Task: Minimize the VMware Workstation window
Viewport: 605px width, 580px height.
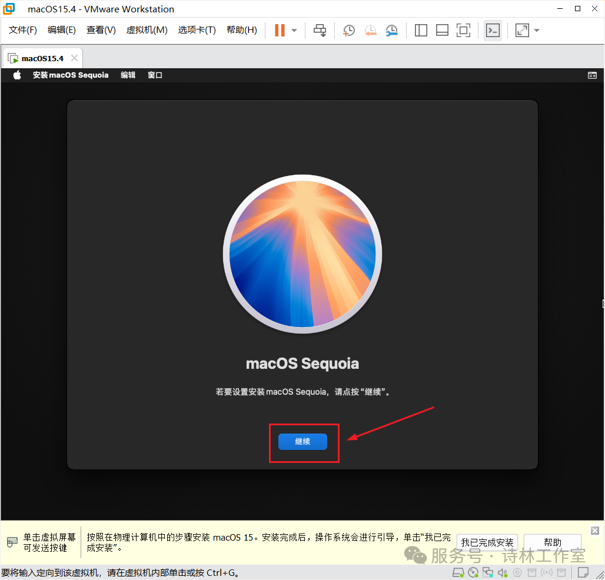Action: pyautogui.click(x=560, y=8)
